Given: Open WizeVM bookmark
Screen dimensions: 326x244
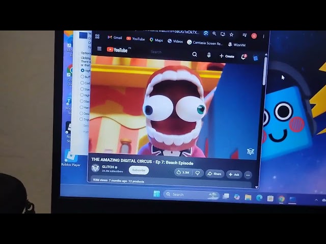Looking at the screenshot, I should [236, 45].
